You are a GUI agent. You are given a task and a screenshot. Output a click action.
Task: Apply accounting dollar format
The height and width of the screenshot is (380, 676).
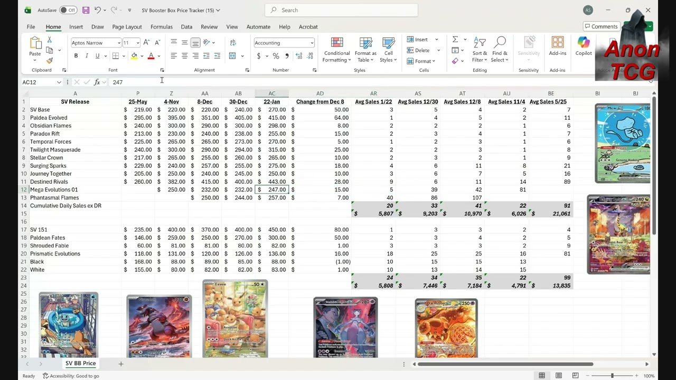[258, 56]
